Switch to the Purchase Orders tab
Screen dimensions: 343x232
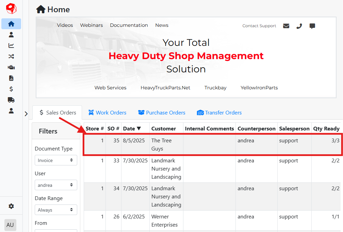tap(162, 113)
